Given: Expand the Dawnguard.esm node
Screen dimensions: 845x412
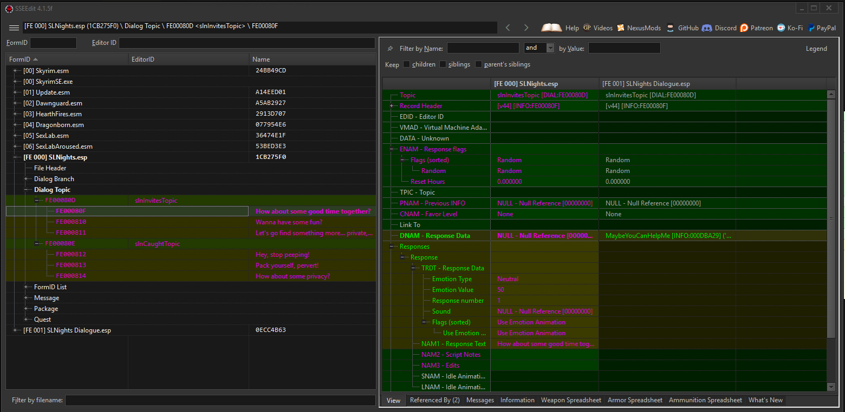Looking at the screenshot, I should click(16, 103).
